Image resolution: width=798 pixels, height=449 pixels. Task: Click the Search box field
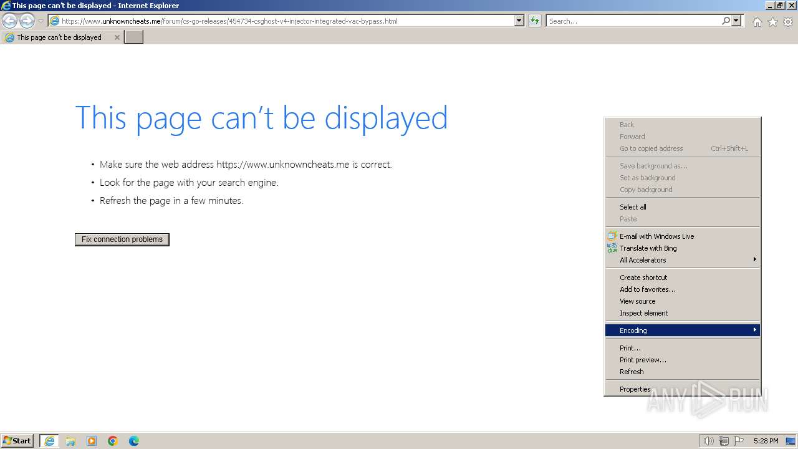click(x=633, y=21)
